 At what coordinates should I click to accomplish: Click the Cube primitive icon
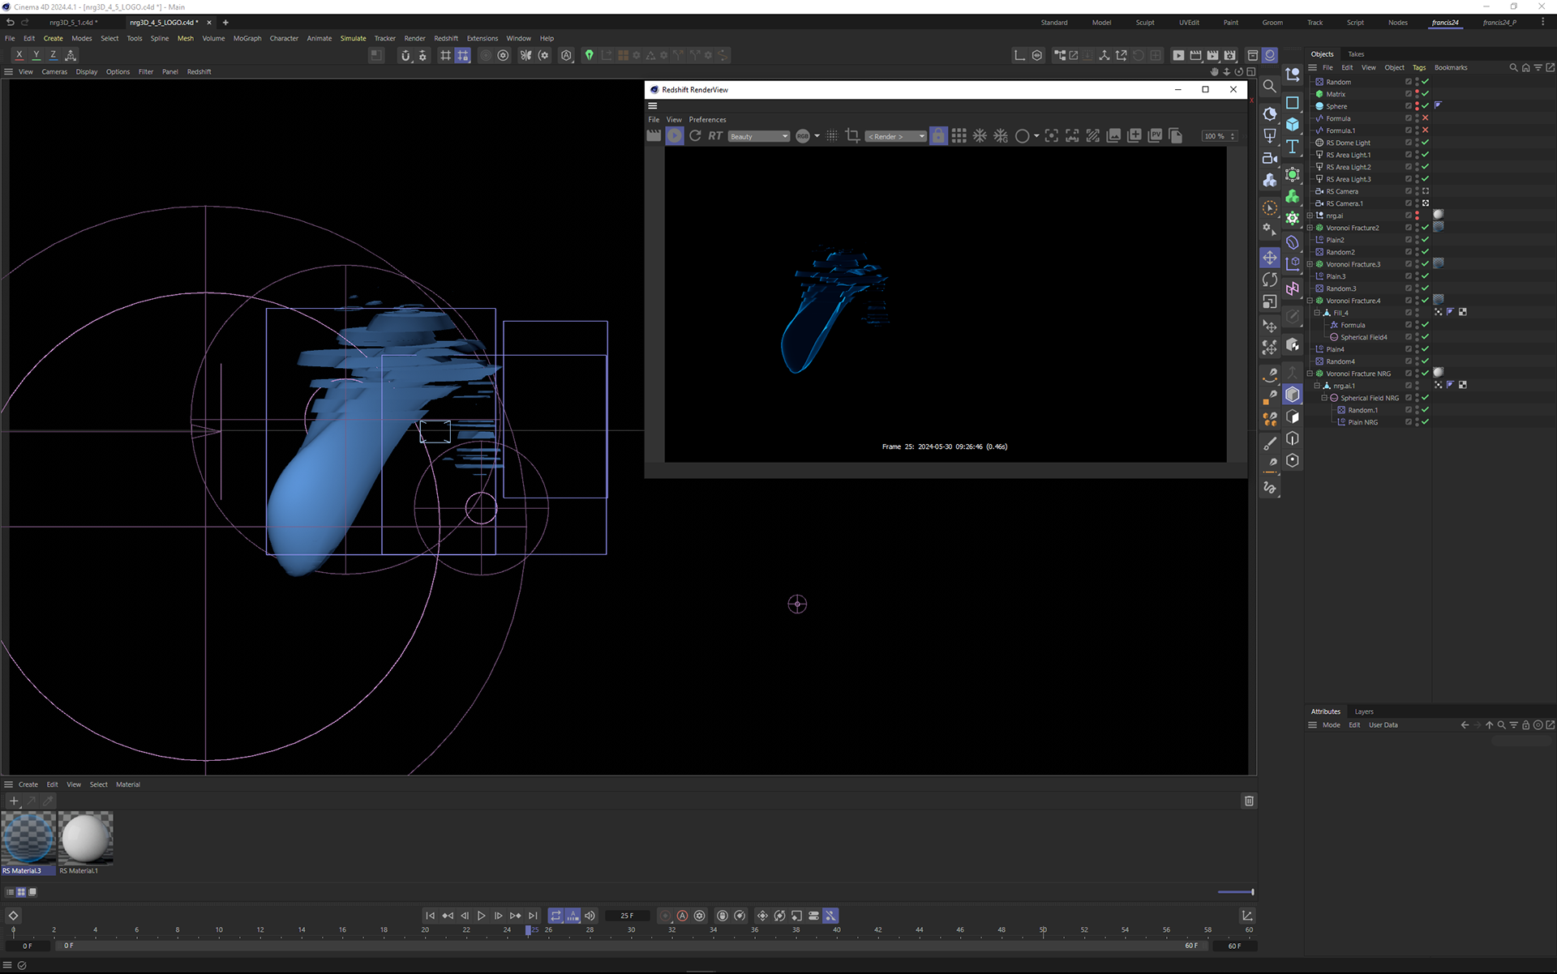1293,124
